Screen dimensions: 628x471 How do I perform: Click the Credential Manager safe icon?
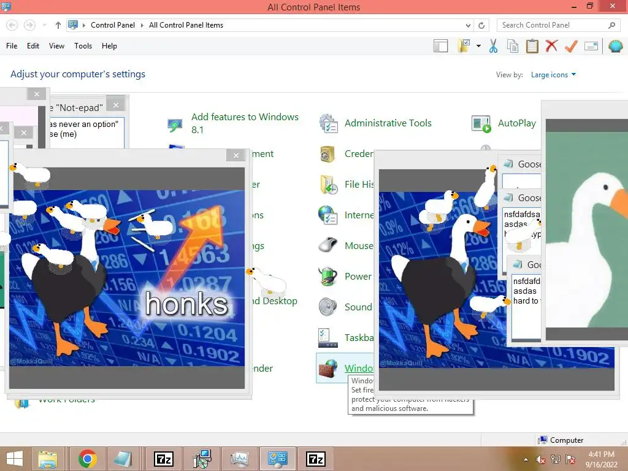(327, 154)
